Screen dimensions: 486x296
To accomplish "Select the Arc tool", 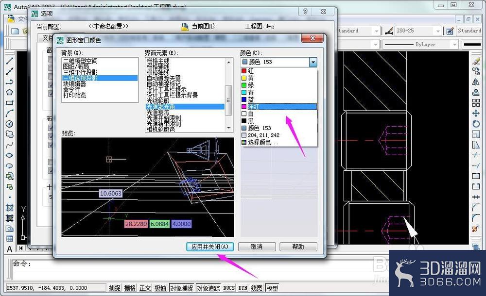I will tap(10, 114).
